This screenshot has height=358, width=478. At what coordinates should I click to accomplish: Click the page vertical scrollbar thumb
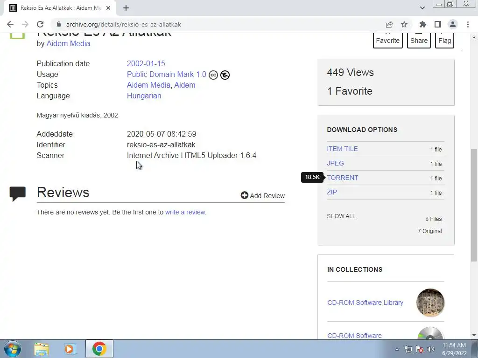[x=474, y=205]
